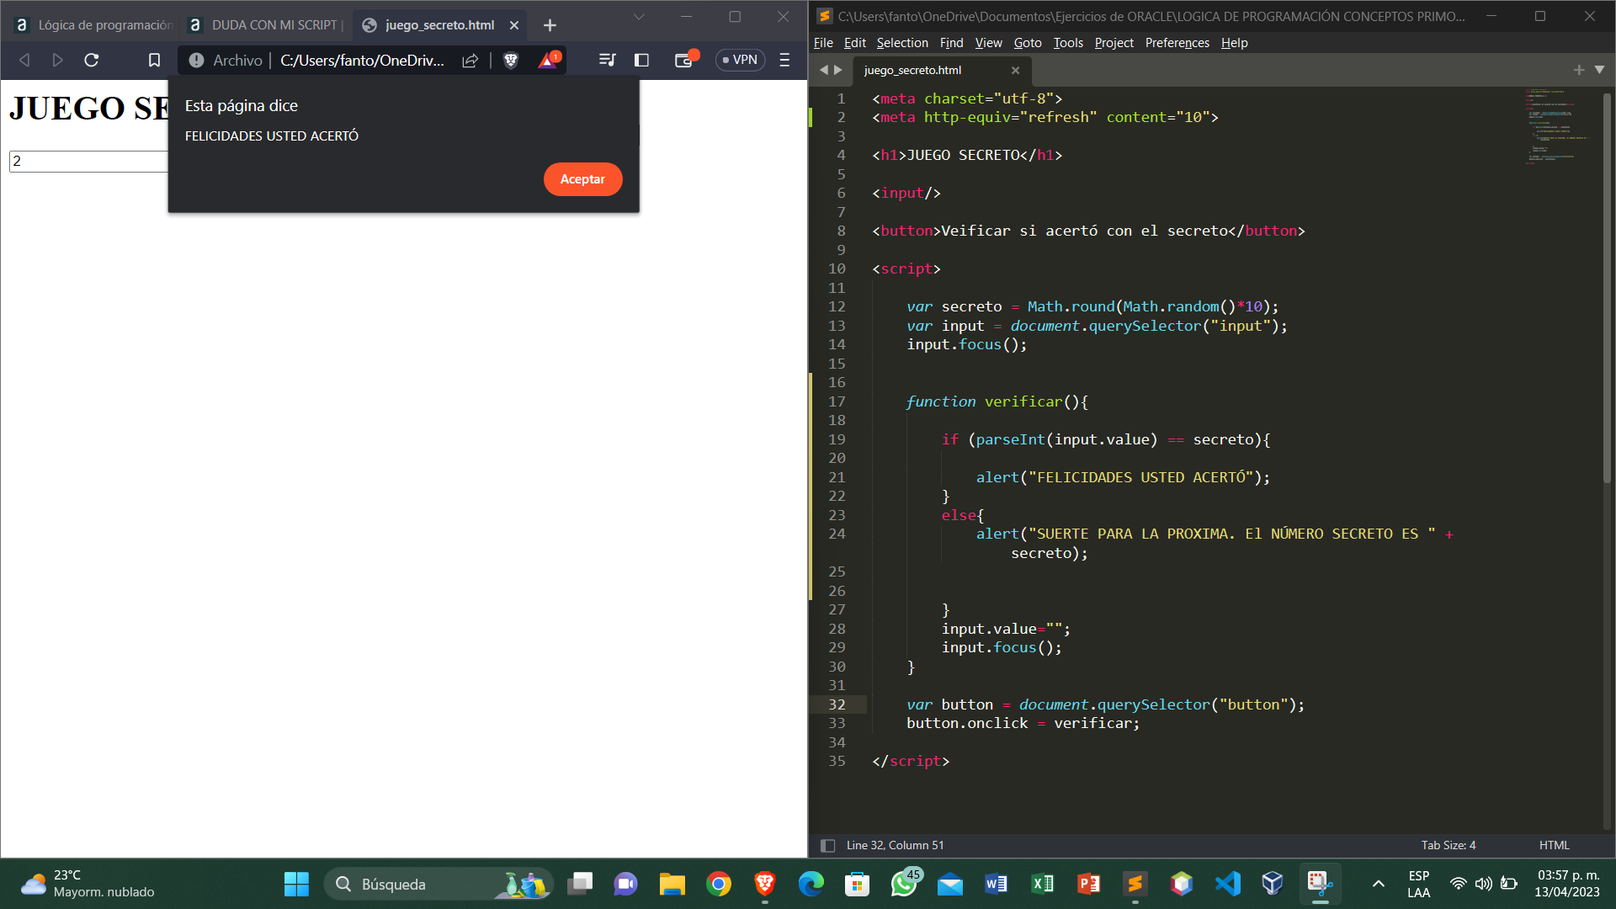Image resolution: width=1616 pixels, height=909 pixels.
Task: Bookmark this page in Brave
Action: [x=154, y=60]
